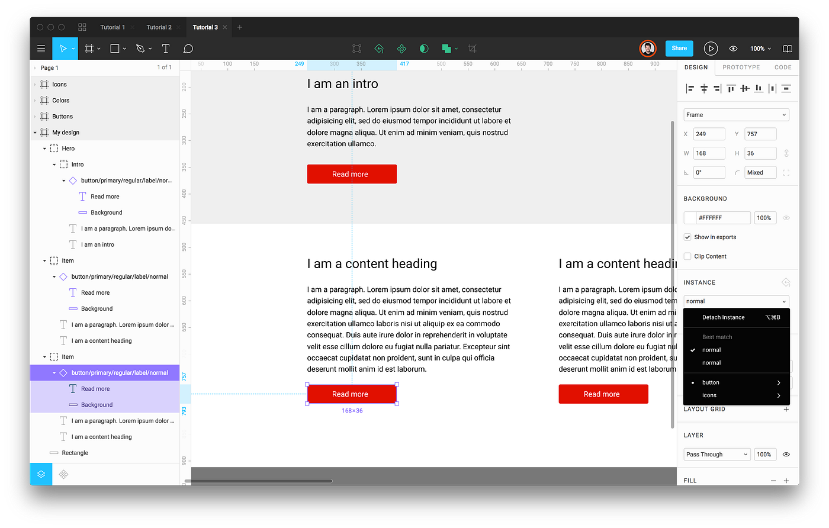Click the Crop tool icon

tap(472, 49)
